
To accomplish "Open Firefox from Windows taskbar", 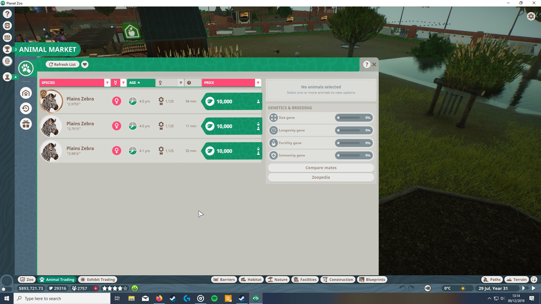I will [x=159, y=298].
